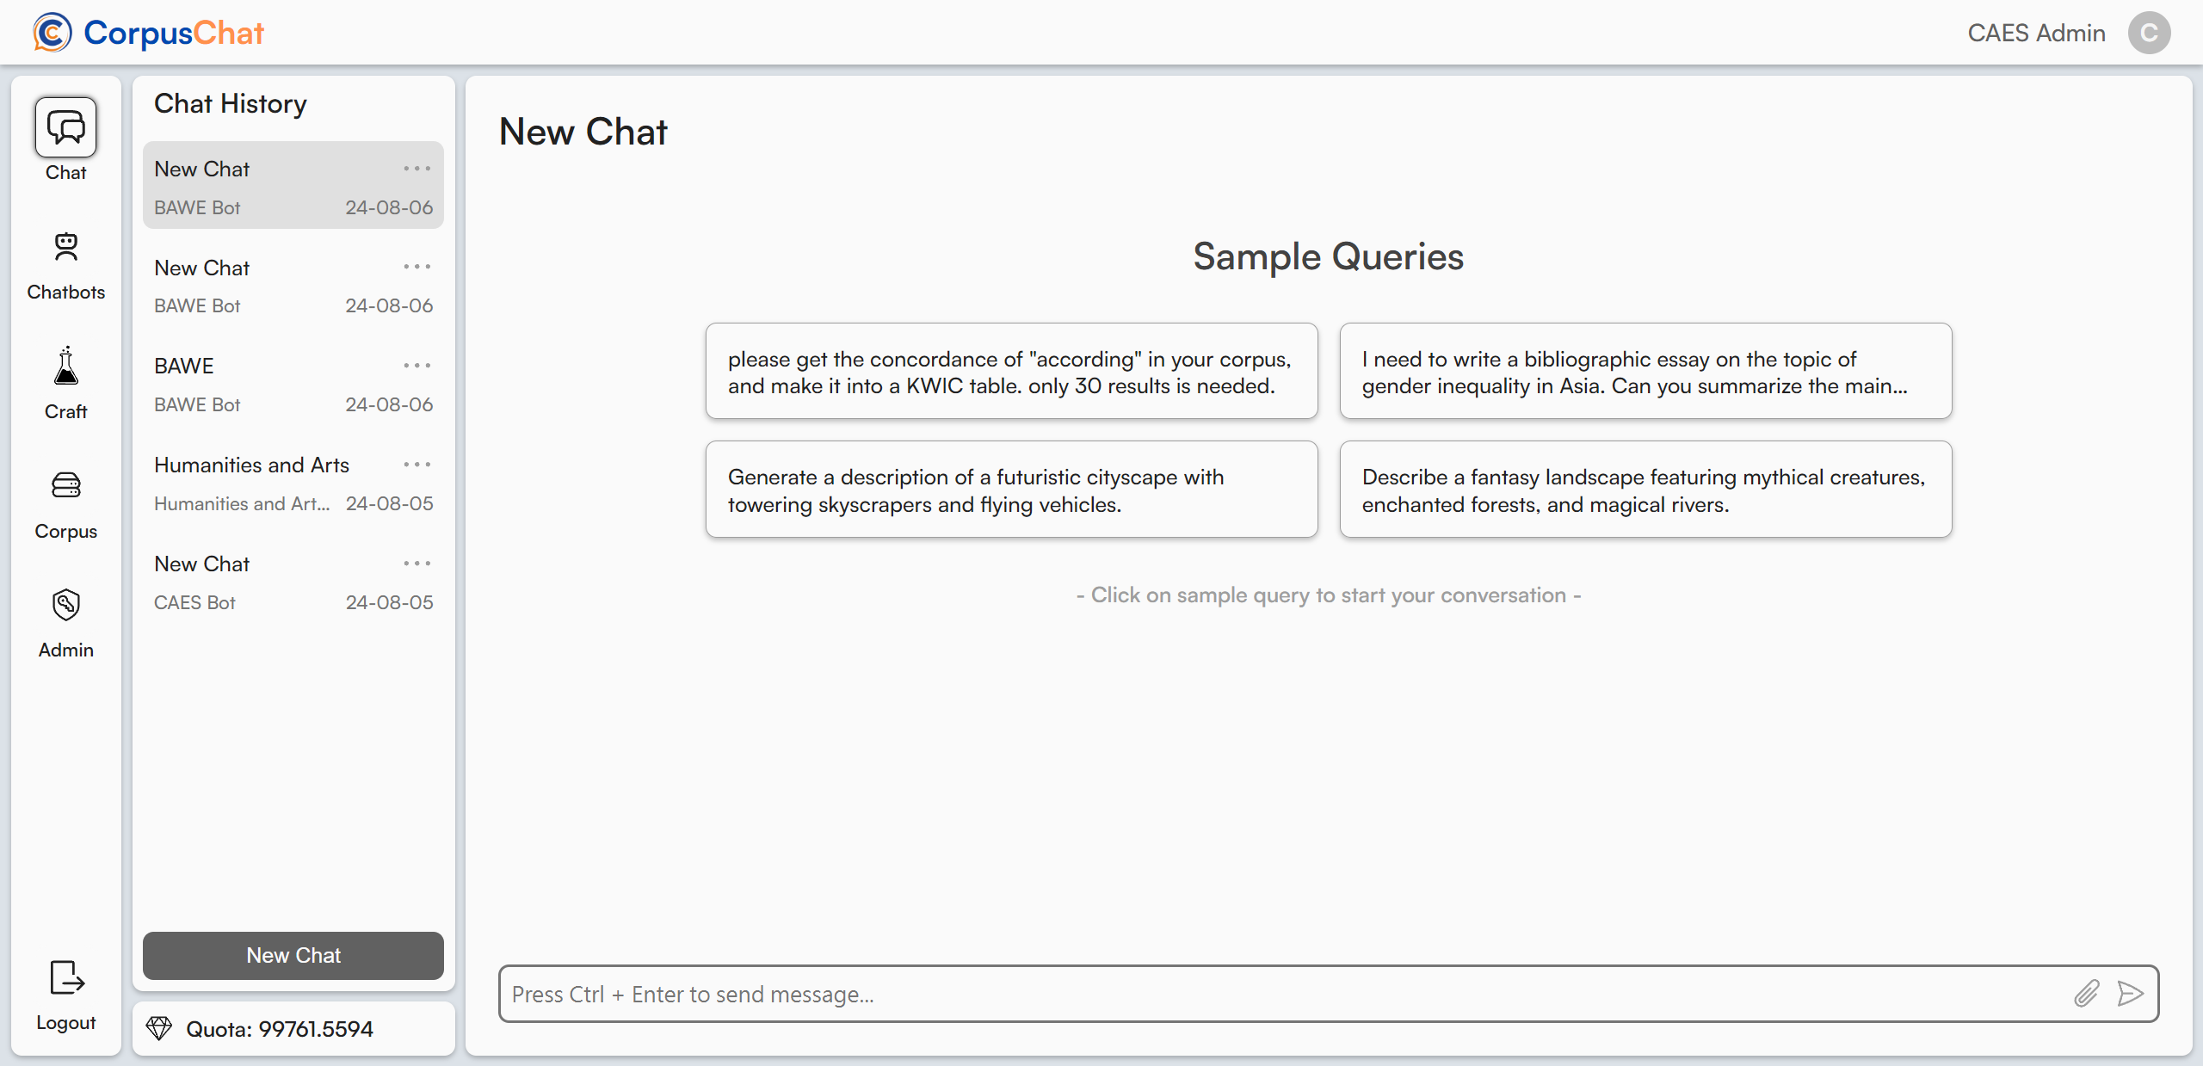The height and width of the screenshot is (1066, 2203).
Task: Open the Craft flask icon
Action: coord(66,367)
